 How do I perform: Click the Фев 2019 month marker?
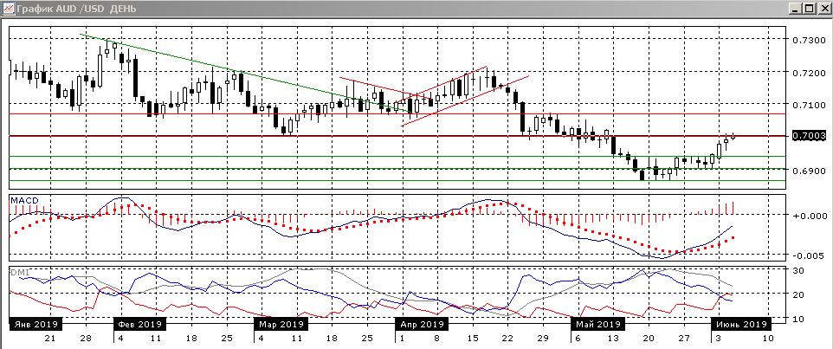click(139, 324)
